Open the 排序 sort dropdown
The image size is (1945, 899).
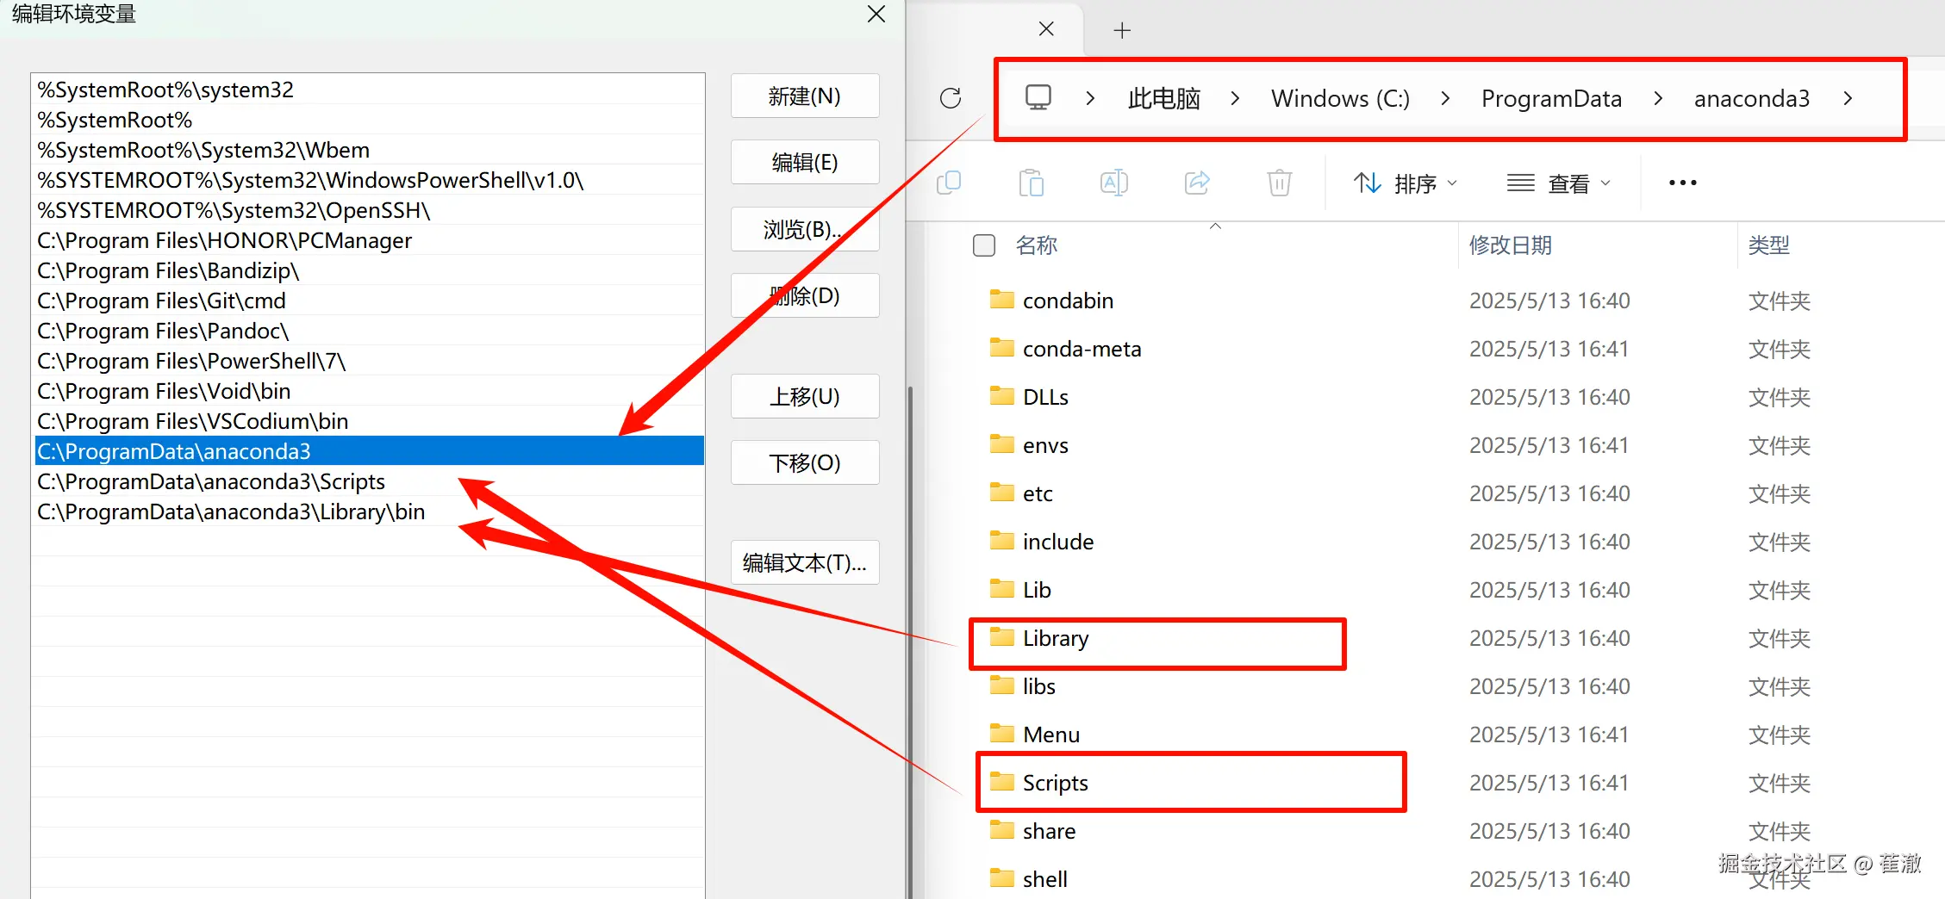(x=1405, y=183)
